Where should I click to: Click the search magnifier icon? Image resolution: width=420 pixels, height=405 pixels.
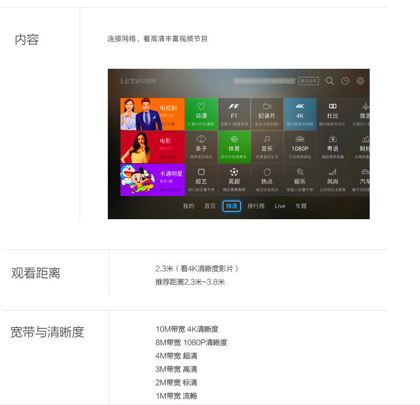(x=330, y=81)
